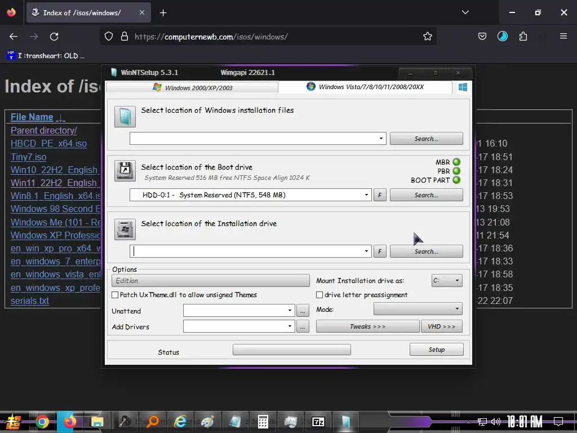Click the Firefox taskbar icon

point(70,422)
